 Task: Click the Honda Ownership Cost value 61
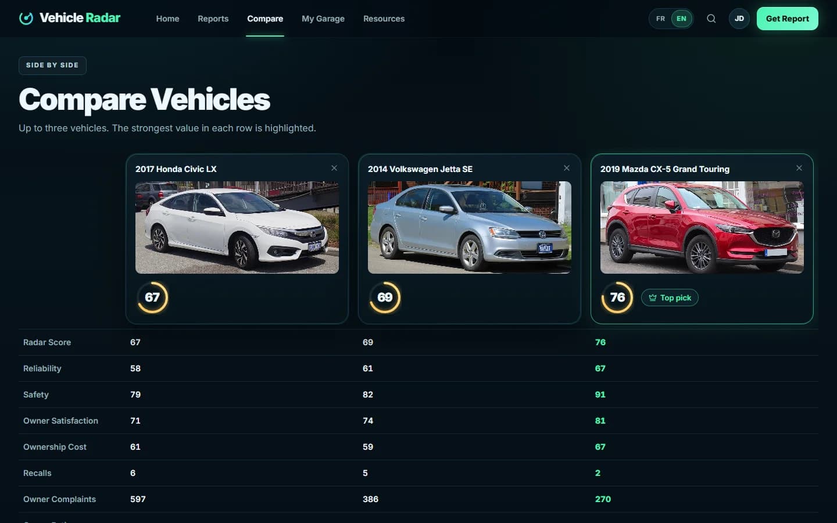click(135, 447)
